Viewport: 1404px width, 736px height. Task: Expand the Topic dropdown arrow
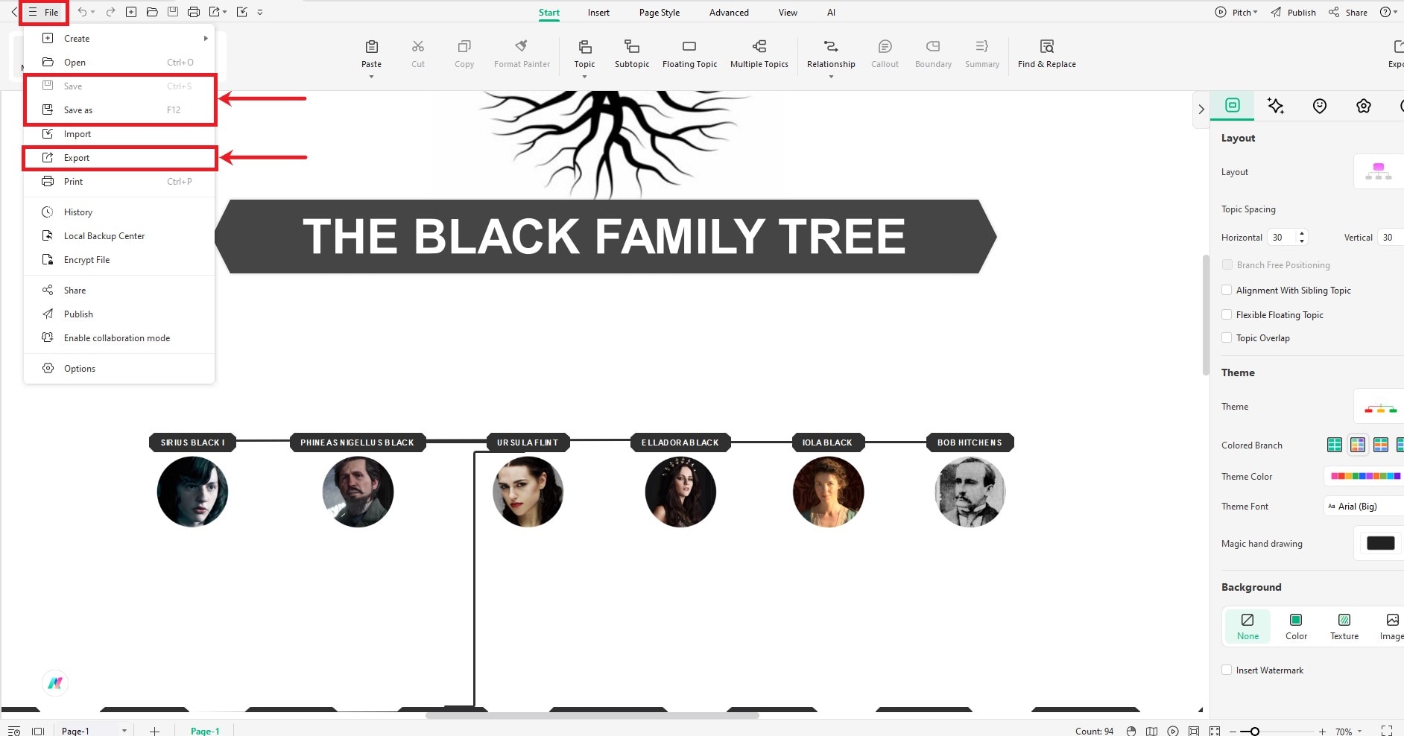click(584, 77)
